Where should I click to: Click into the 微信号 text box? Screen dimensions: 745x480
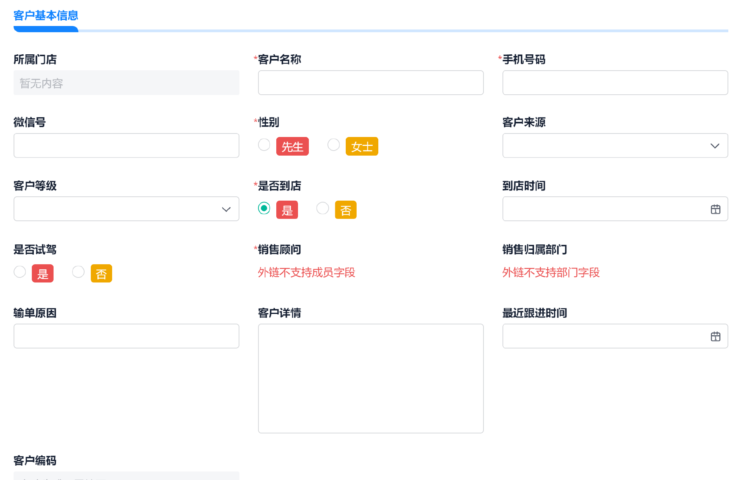tap(126, 146)
